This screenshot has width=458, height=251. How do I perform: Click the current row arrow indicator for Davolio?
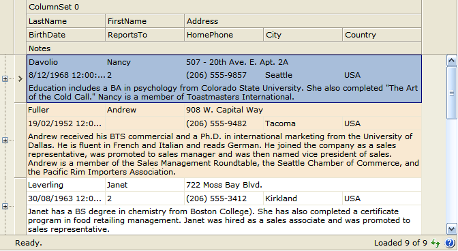(20, 78)
